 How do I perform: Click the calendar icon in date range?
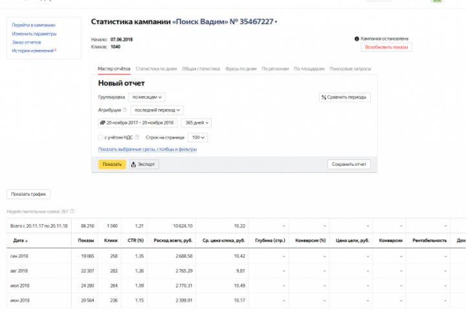click(102, 122)
